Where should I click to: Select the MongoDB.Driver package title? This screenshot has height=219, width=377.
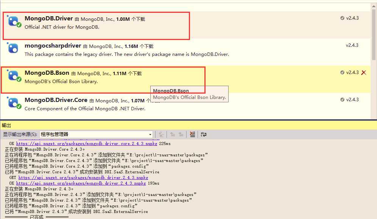pos(48,19)
